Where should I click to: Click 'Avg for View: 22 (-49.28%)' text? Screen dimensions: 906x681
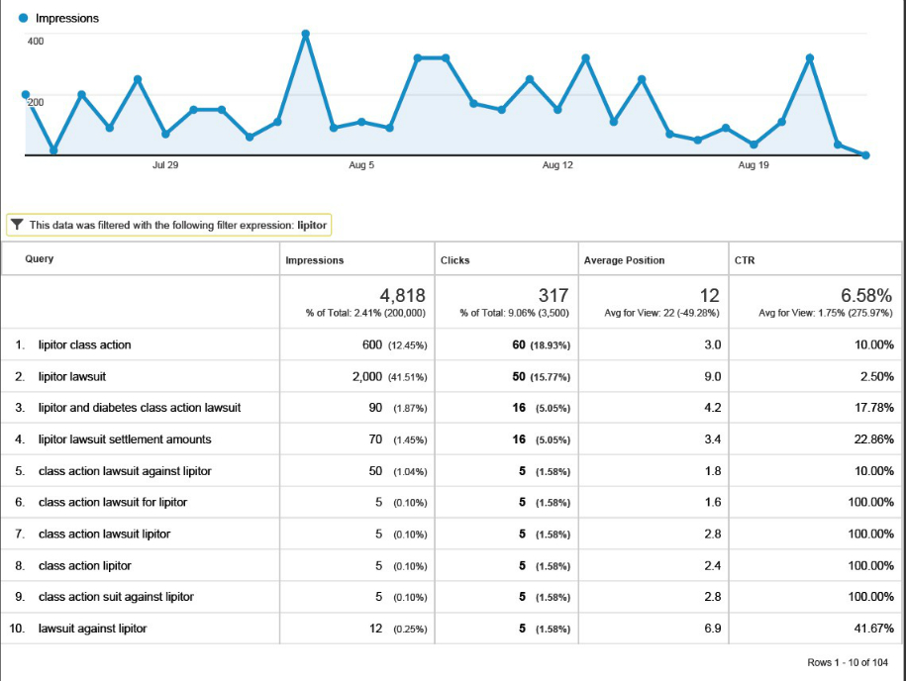point(661,313)
